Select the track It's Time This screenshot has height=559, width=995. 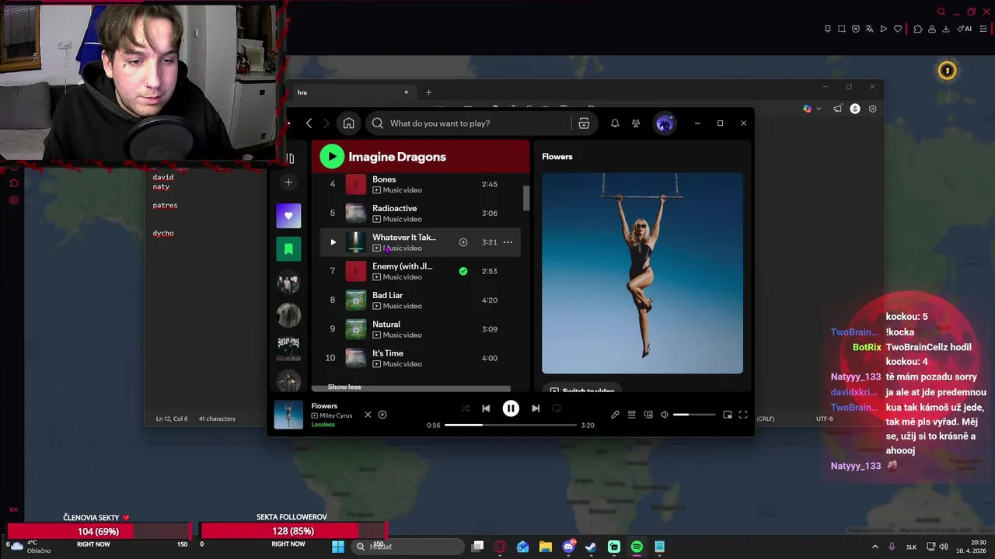coord(420,358)
